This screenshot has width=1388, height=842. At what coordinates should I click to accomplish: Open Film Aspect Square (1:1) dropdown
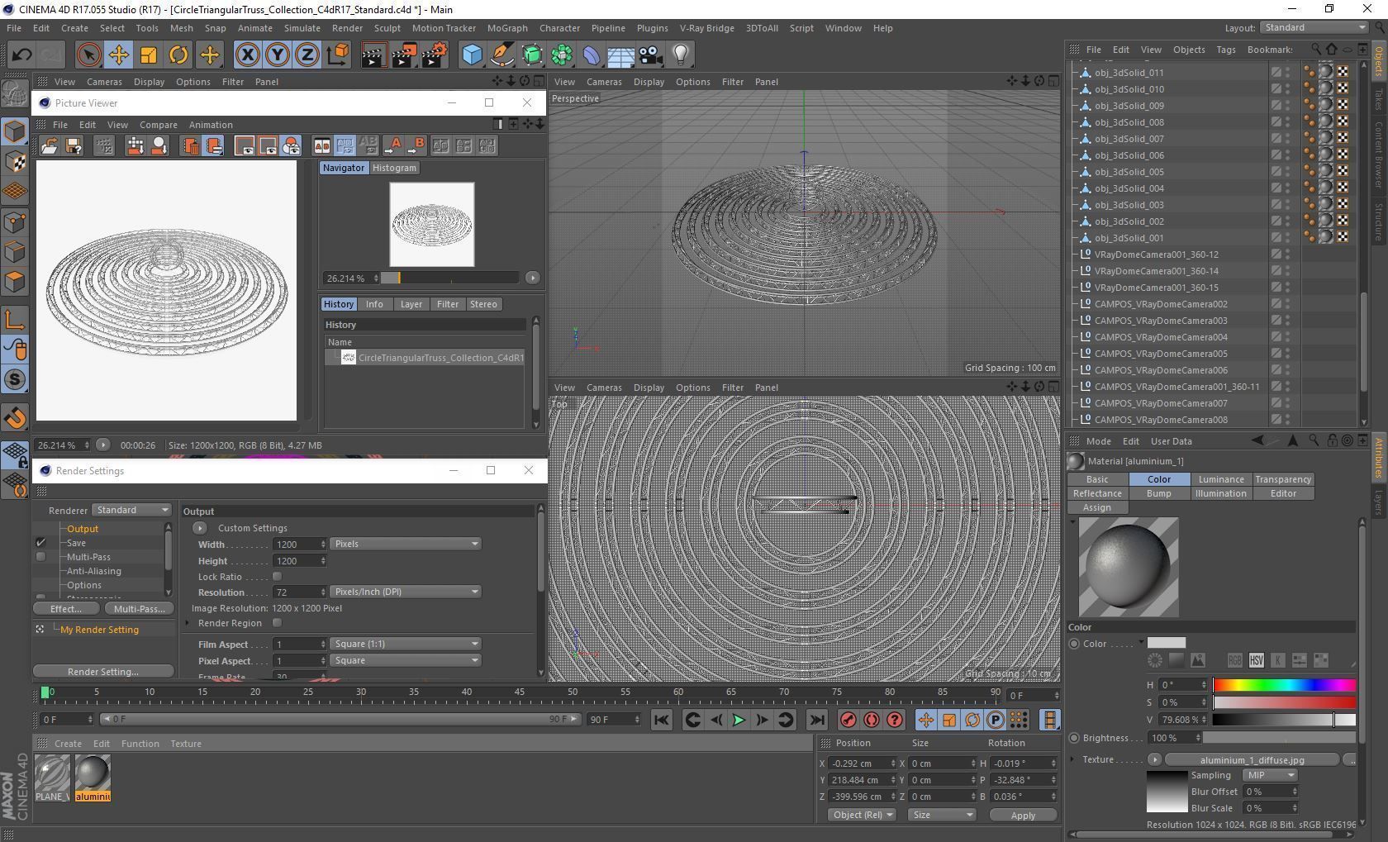click(x=405, y=644)
